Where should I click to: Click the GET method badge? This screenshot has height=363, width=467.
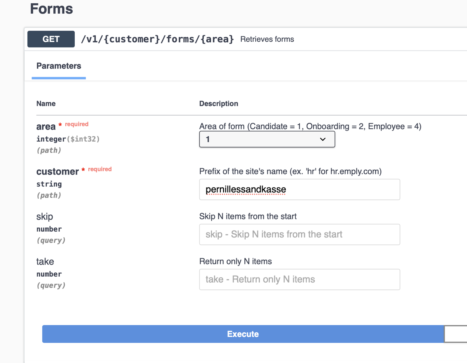[x=51, y=39]
